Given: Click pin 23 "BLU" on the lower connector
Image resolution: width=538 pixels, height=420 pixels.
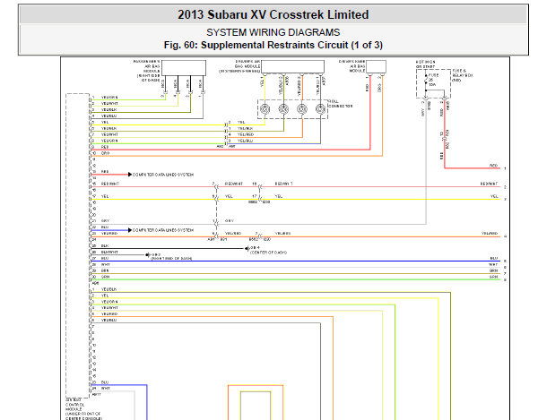Looking at the screenshot, I should point(105,382).
